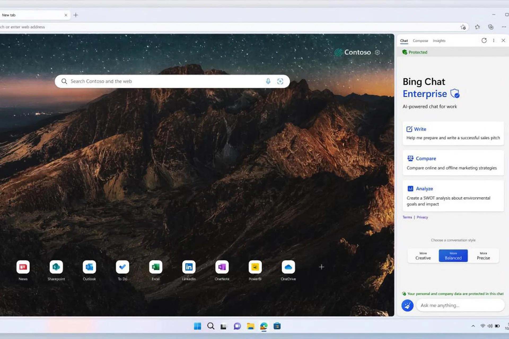Switch to the Compose tab
Image resolution: width=509 pixels, height=339 pixels.
(420, 41)
